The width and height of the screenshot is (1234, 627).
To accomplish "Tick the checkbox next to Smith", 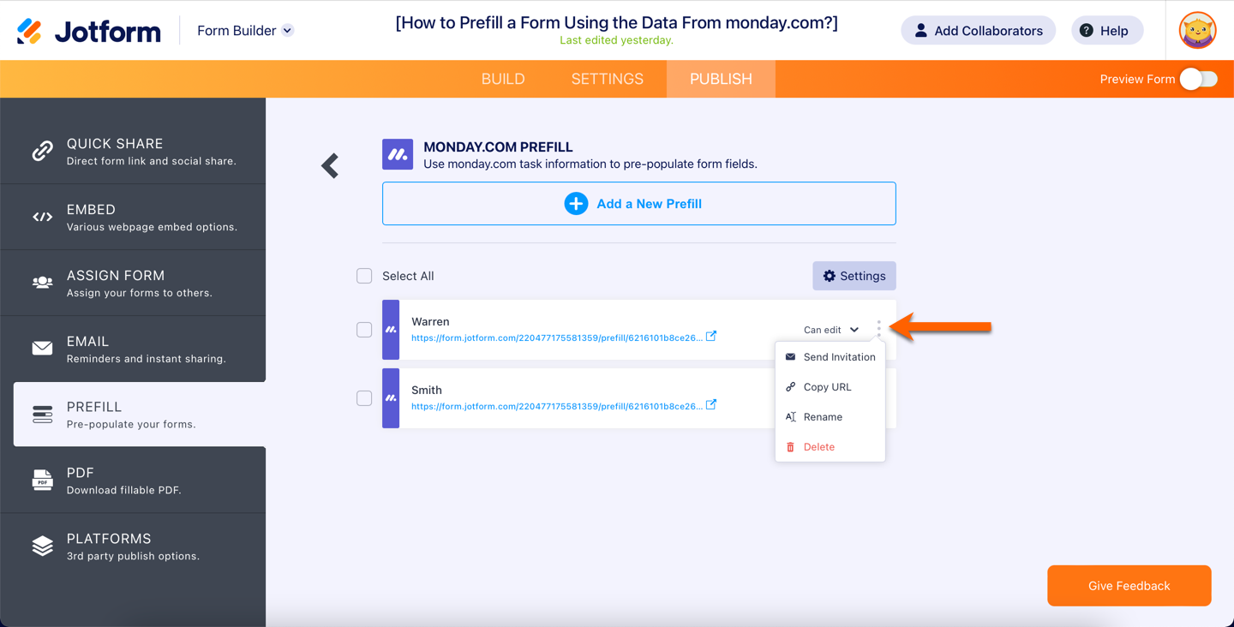I will 364,398.
